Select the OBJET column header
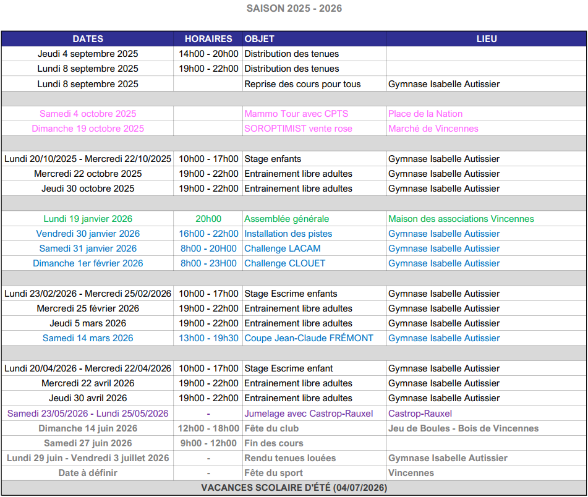 click(260, 39)
